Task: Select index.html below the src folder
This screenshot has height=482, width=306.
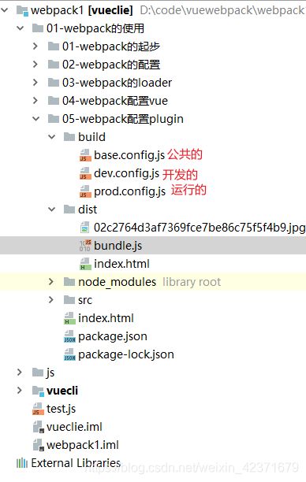Action: coord(106,318)
